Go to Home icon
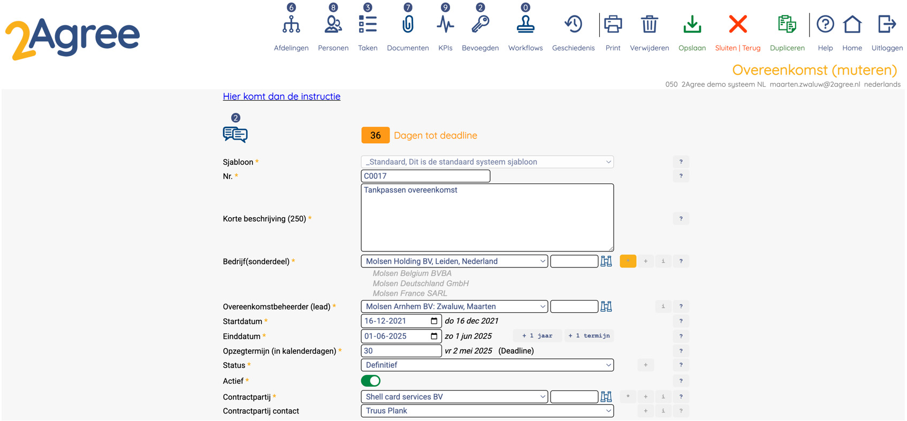 (852, 24)
